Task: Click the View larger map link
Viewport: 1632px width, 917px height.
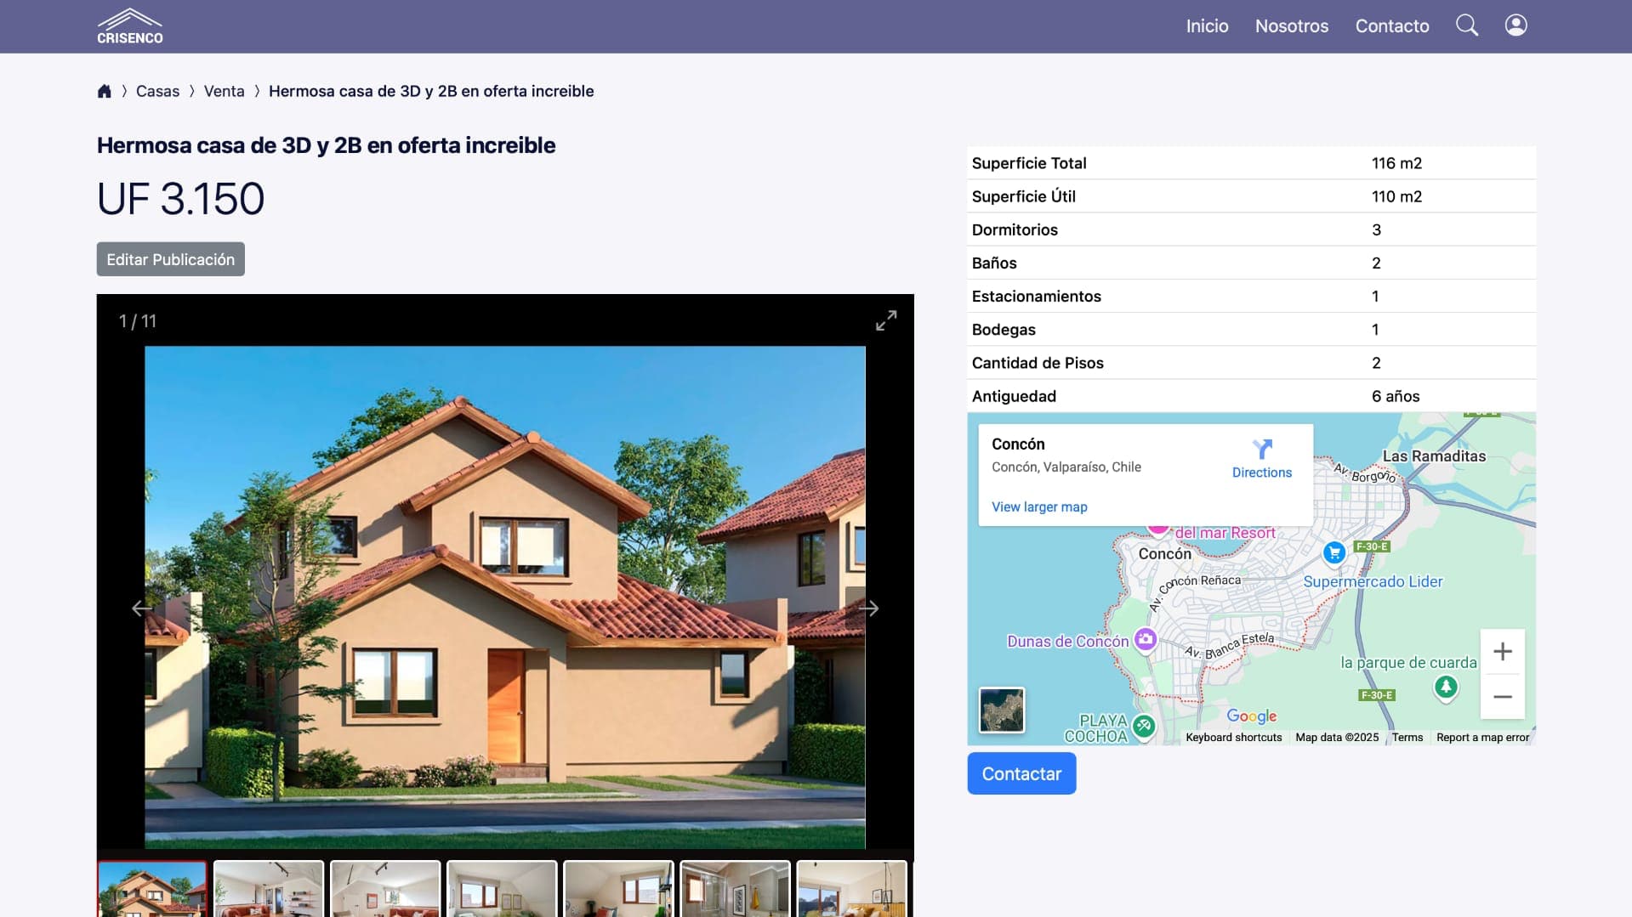Action: pyautogui.click(x=1038, y=507)
